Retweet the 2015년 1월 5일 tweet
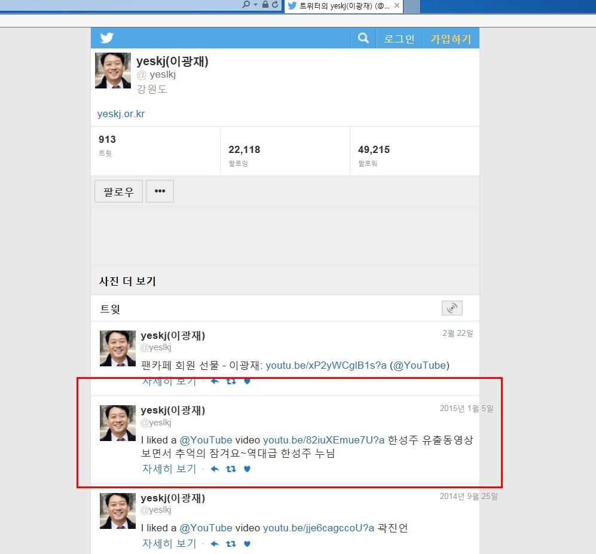596x554 pixels. coord(231,469)
